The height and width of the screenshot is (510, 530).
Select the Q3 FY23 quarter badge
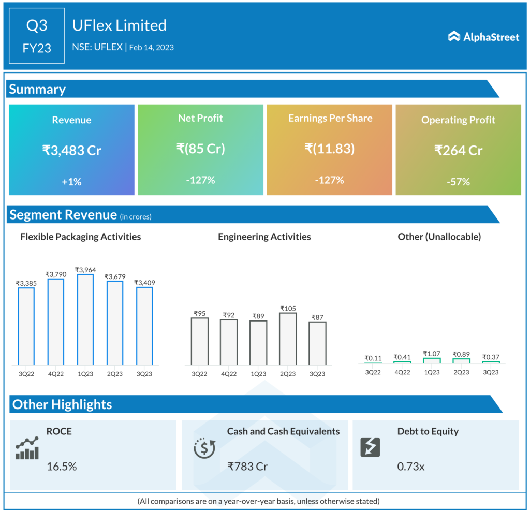click(37, 36)
